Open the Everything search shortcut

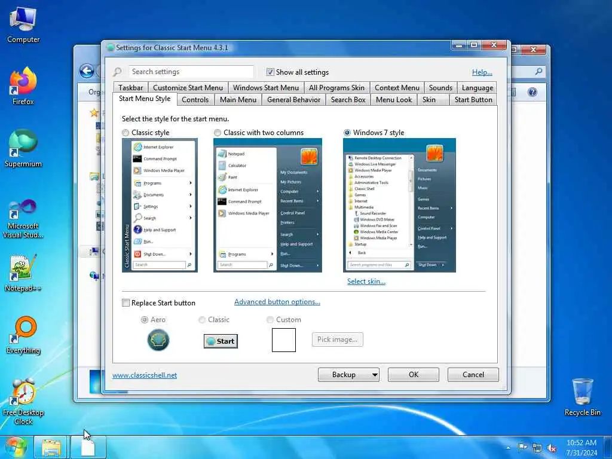point(23,335)
